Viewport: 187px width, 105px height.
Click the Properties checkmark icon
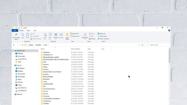click(x=85, y=35)
